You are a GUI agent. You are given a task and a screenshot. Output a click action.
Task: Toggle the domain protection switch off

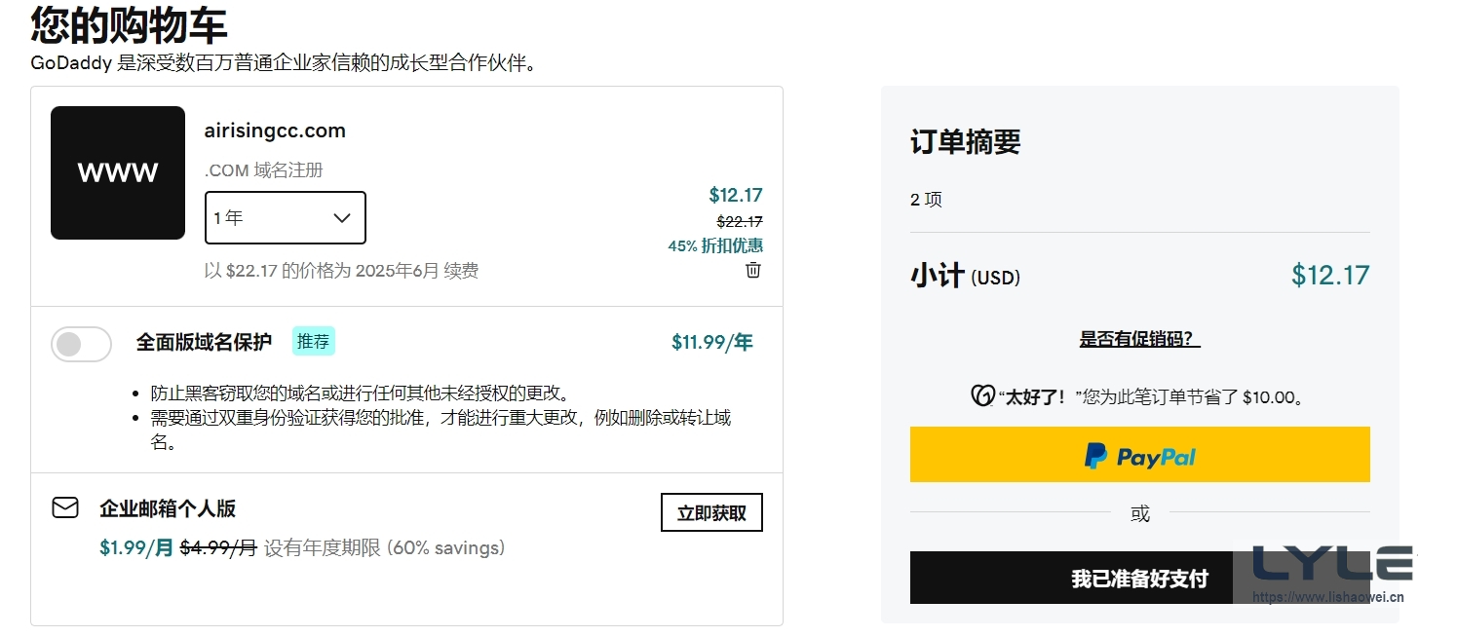[x=81, y=344]
